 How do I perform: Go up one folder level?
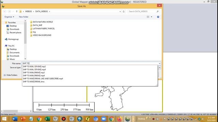point(17,11)
